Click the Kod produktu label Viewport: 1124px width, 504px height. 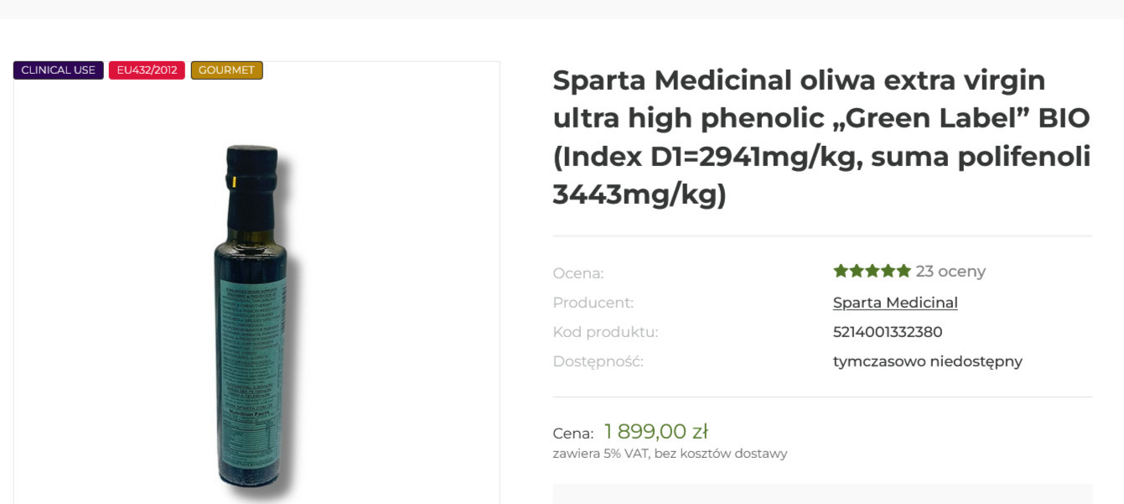click(x=605, y=332)
